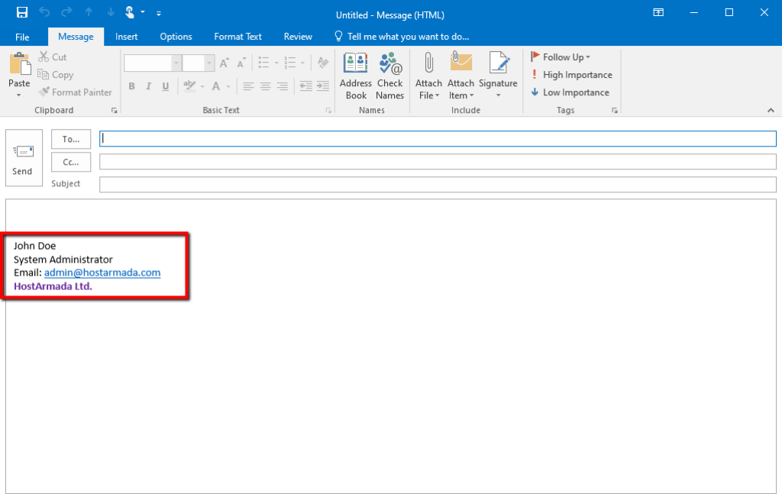Click inside the Subject field
The image size is (782, 500).
point(305,184)
